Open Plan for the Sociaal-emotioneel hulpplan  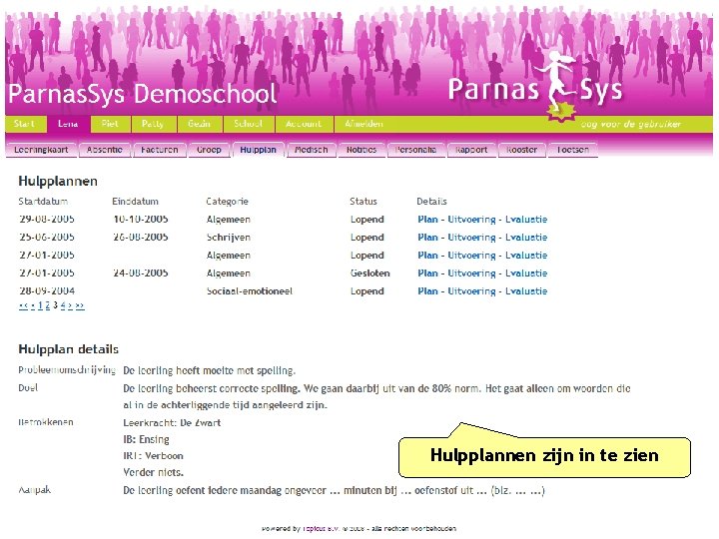click(x=427, y=291)
